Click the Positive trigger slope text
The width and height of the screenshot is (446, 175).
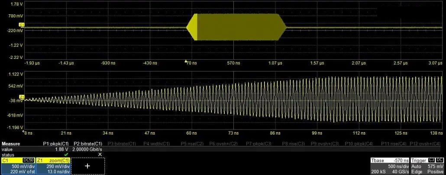(436, 171)
